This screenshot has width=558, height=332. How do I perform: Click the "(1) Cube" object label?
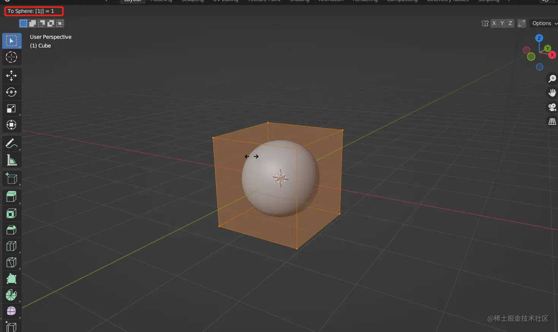click(41, 46)
